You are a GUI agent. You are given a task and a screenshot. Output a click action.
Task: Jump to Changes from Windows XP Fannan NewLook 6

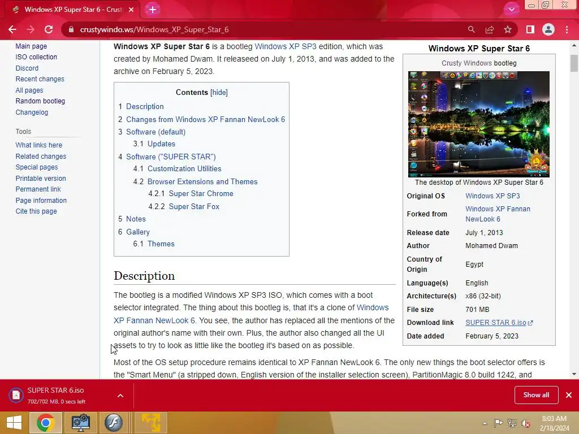pyautogui.click(x=206, y=120)
